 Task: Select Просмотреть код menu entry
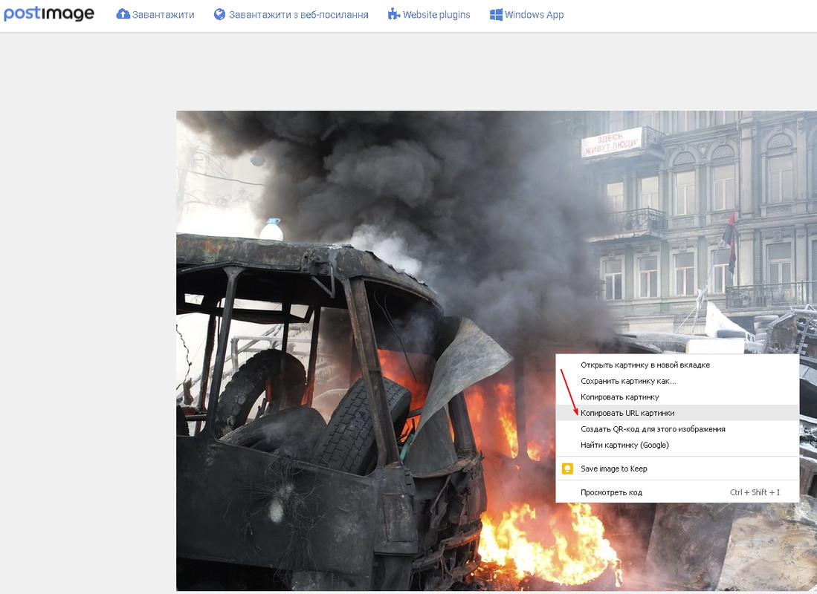[x=677, y=492]
